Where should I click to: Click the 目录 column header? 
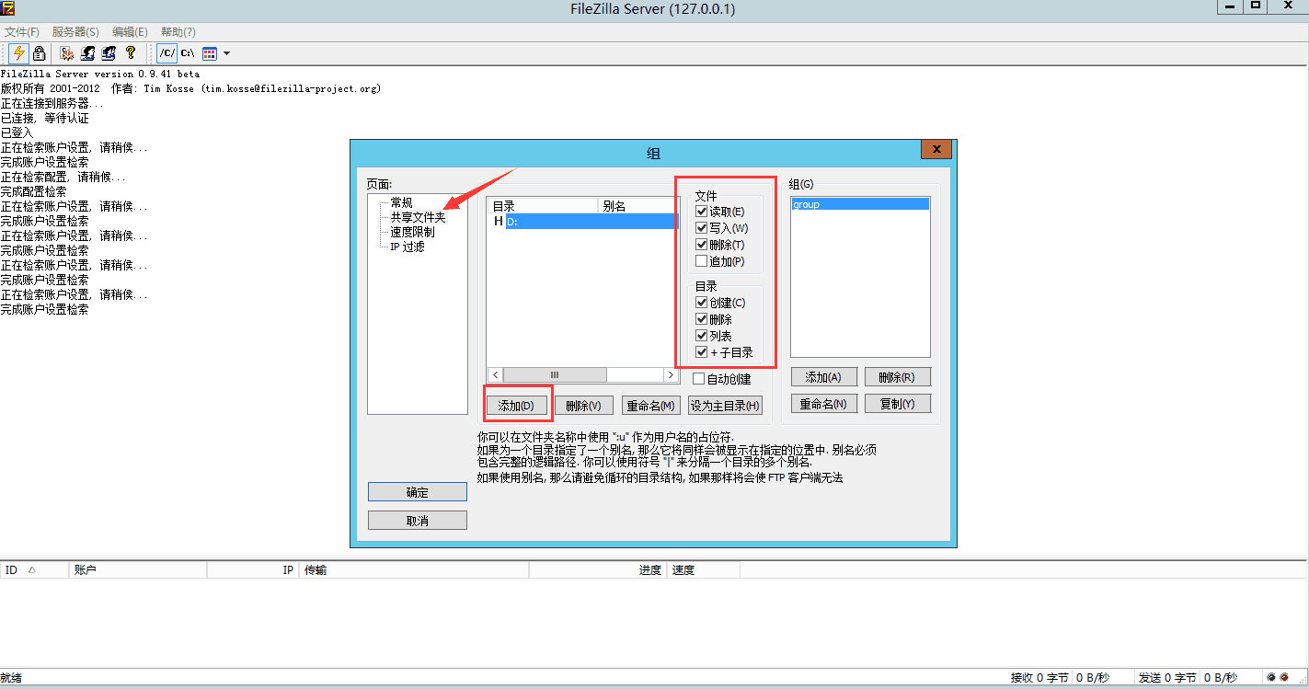pyautogui.click(x=543, y=206)
